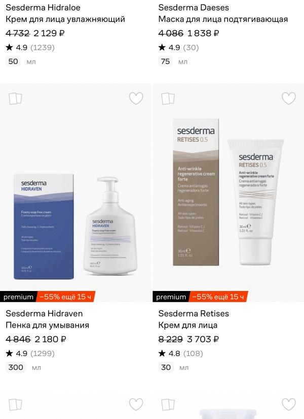Add Sesderma Hidraven to favorites heart
The height and width of the screenshot is (419, 304).
(136, 99)
